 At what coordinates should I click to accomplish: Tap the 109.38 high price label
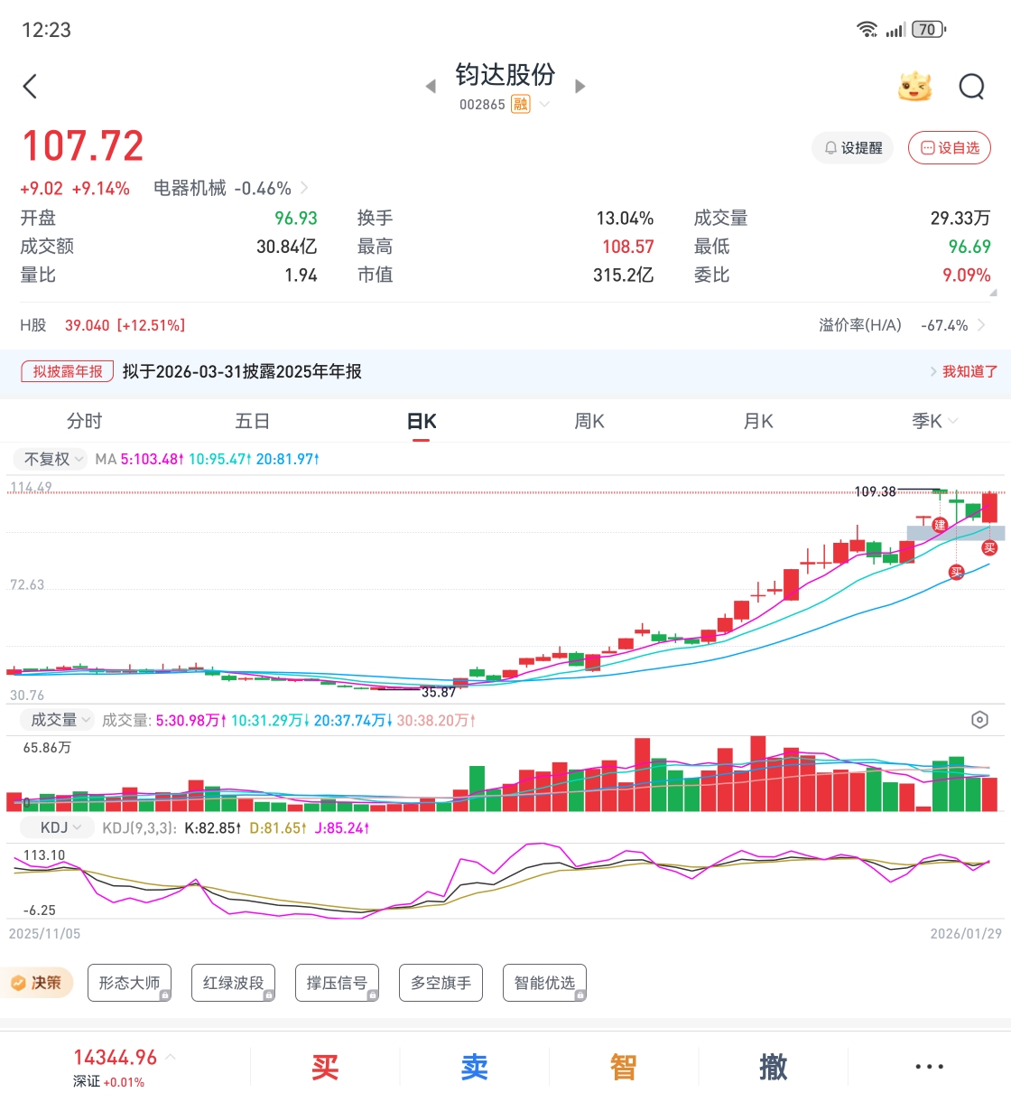click(x=876, y=491)
